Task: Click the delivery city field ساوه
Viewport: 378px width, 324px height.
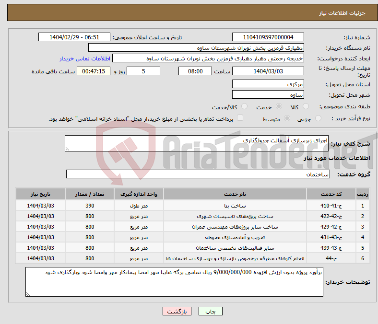Action: pos(268,94)
